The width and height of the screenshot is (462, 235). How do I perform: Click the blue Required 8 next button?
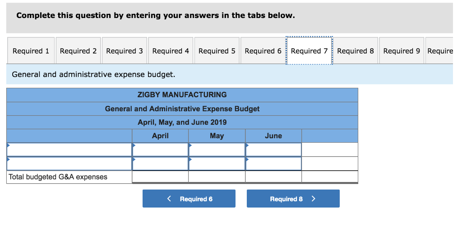293,199
